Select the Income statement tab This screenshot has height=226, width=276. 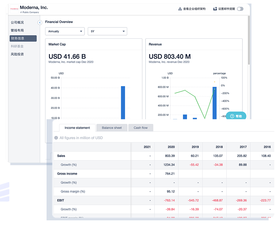pyautogui.click(x=77, y=128)
